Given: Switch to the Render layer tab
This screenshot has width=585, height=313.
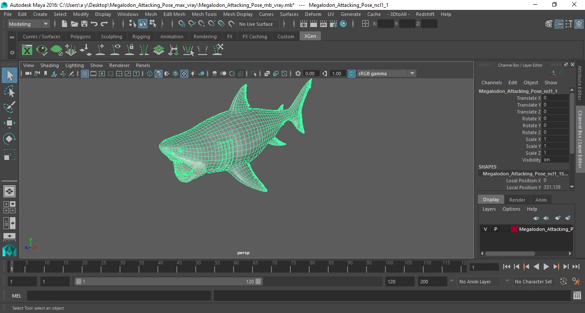Looking at the screenshot, I should pos(517,200).
